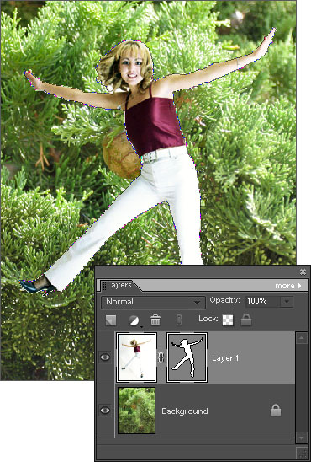Lock all with the padlock icon beside Lock
This screenshot has width=311, height=462.
click(246, 320)
